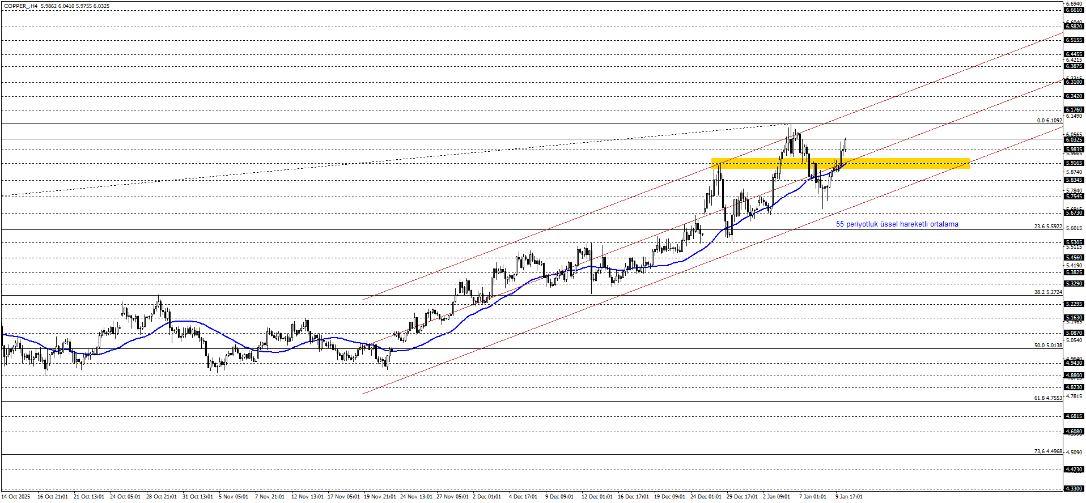Click the '24 Dec 01:01' time axis label
1086x503 pixels.
(706, 497)
